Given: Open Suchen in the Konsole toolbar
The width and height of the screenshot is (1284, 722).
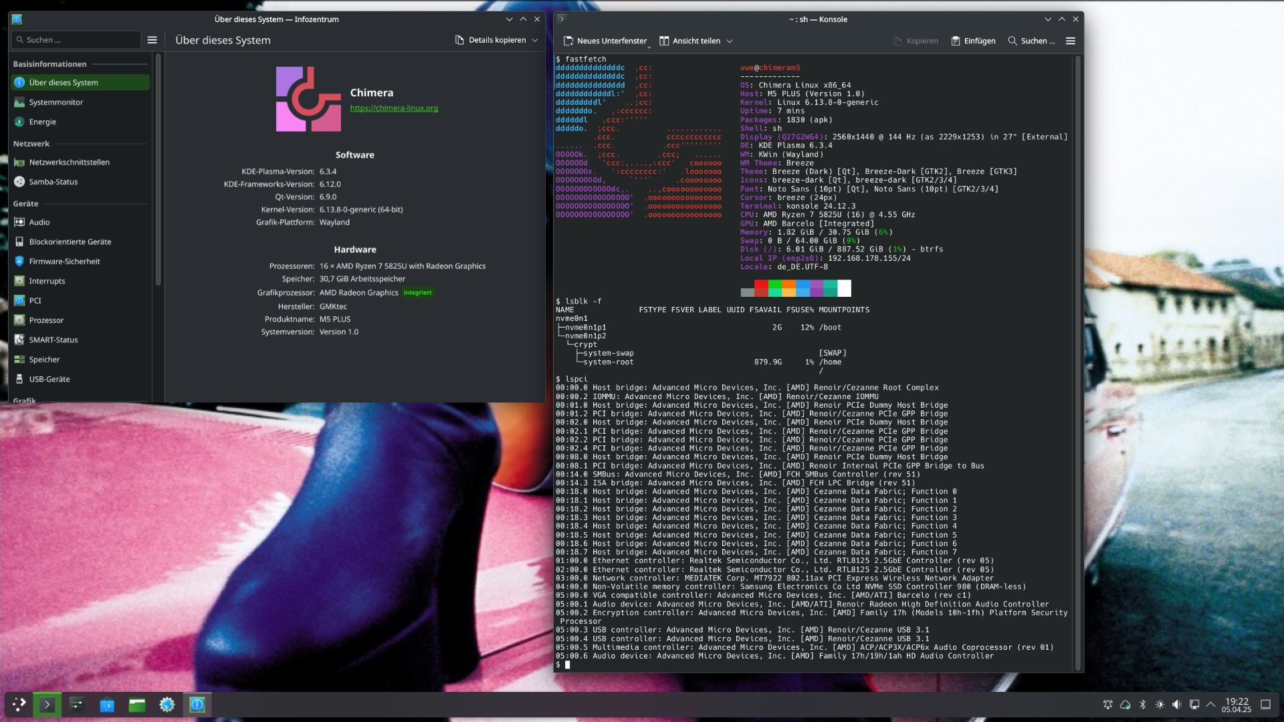Looking at the screenshot, I should 1031,41.
